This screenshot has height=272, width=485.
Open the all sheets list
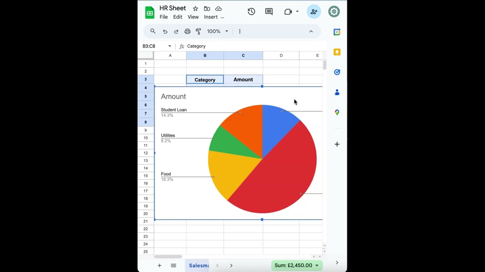tap(174, 266)
